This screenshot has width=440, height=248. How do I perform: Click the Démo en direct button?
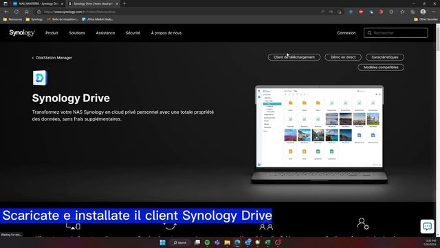coord(343,57)
